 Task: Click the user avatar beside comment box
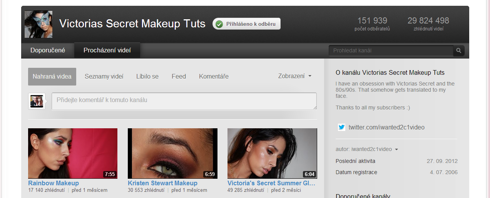[x=37, y=101]
